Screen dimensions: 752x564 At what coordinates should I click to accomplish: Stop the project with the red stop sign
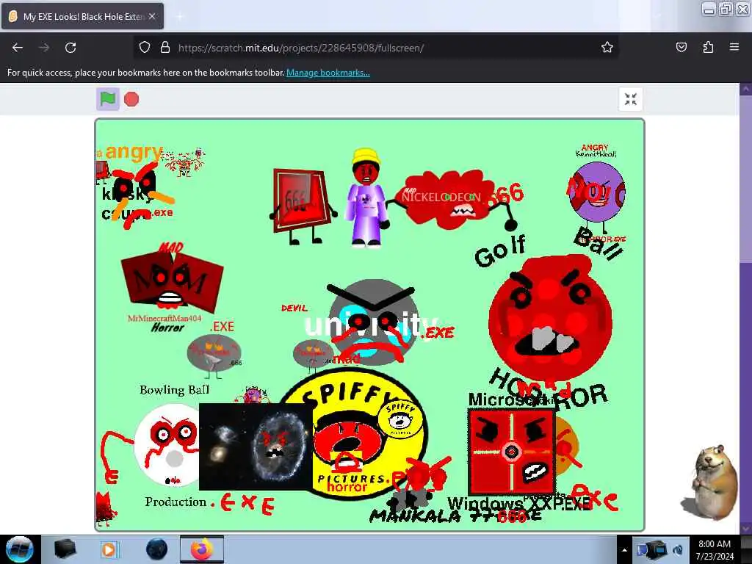click(131, 99)
